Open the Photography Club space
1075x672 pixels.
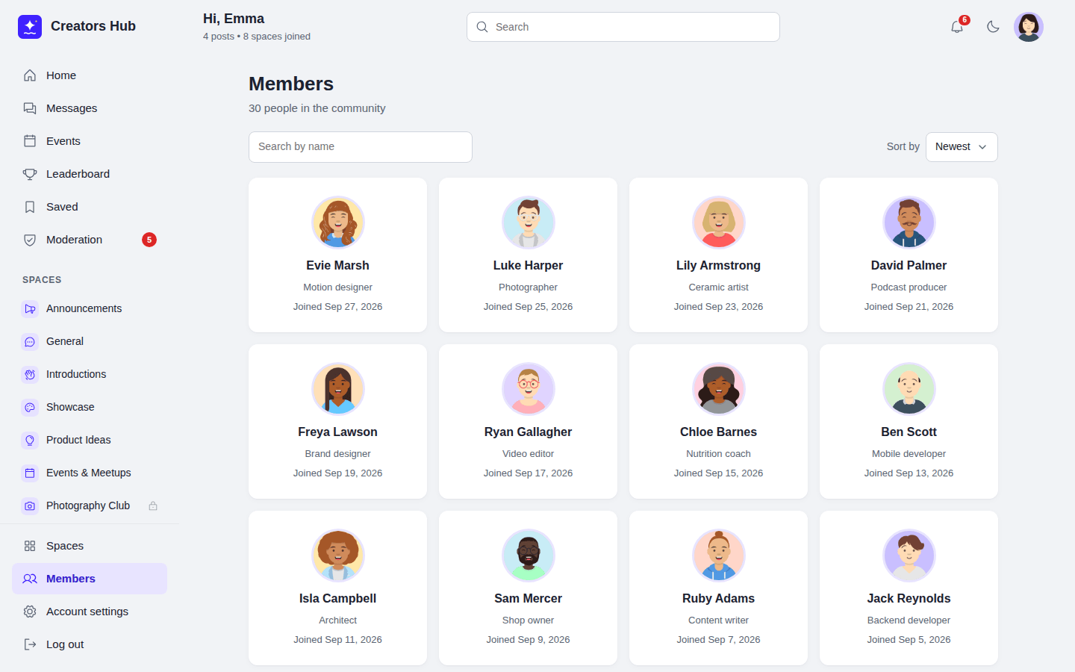point(90,505)
